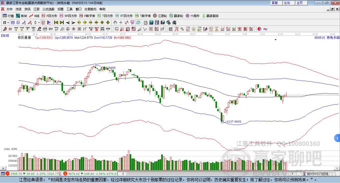
Task: Click the small black triangle above chart
Action: (276, 40)
